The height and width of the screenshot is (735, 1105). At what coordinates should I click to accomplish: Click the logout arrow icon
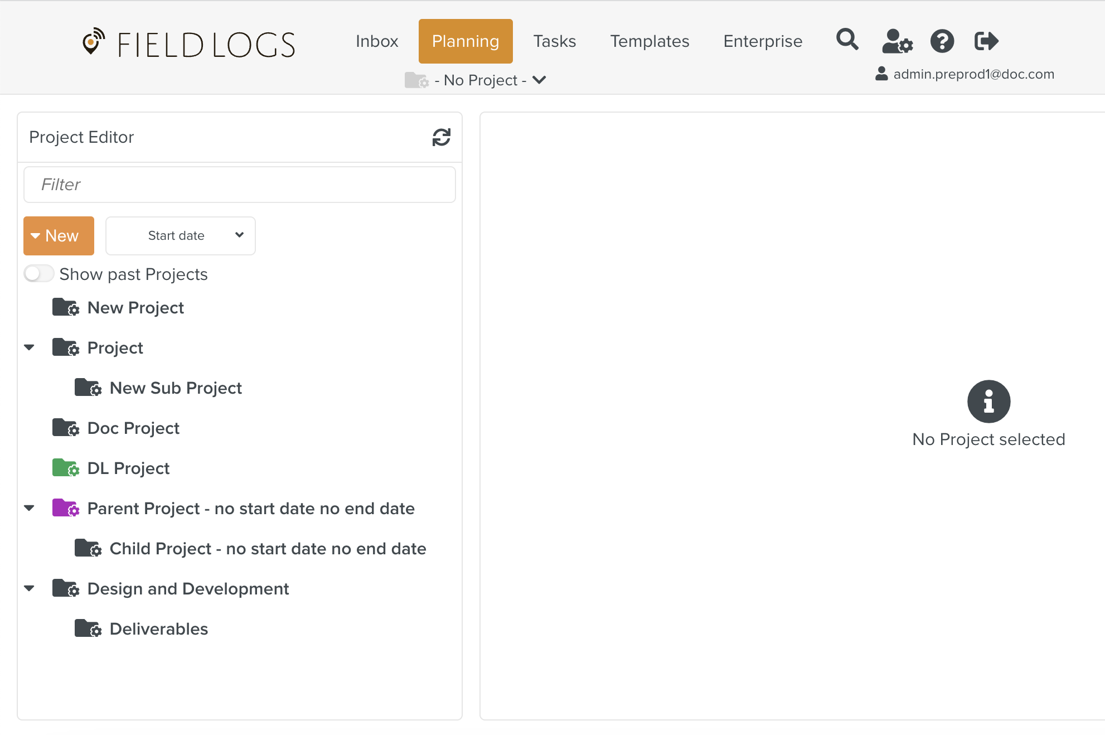pos(986,41)
